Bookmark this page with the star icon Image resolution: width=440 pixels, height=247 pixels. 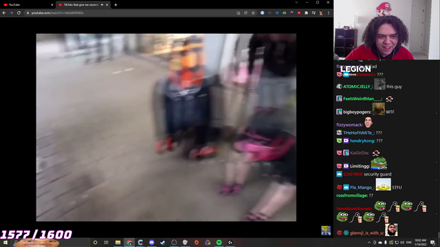coord(253,13)
